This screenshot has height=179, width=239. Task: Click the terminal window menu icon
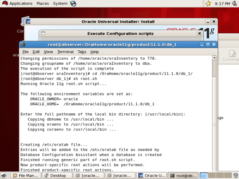pyautogui.click(x=23, y=45)
